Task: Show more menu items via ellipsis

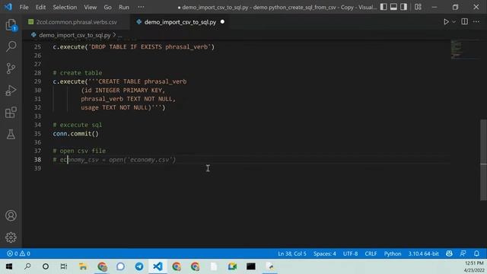Action: (x=141, y=7)
